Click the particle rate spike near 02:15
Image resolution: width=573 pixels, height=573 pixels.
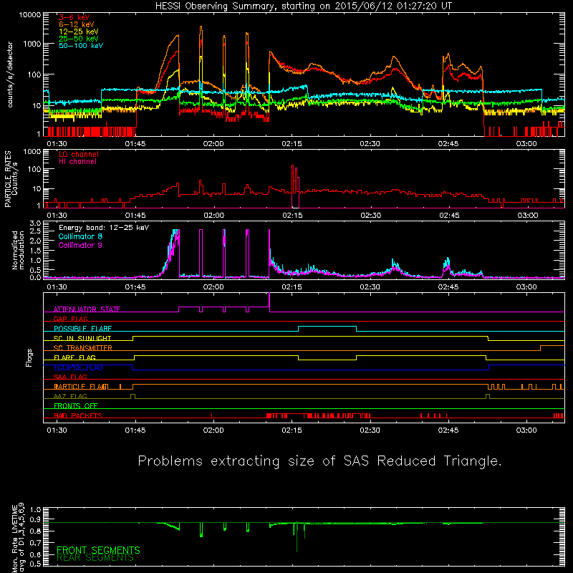click(x=295, y=185)
